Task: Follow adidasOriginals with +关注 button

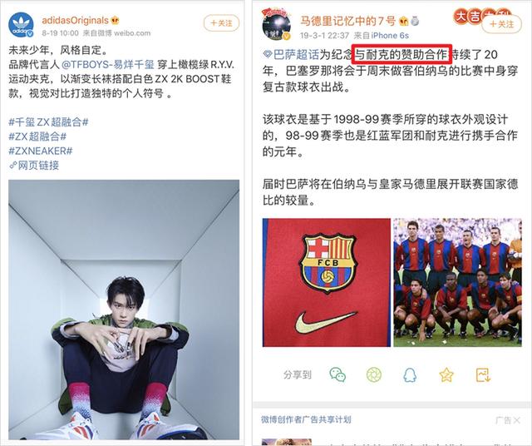Action: point(222,23)
